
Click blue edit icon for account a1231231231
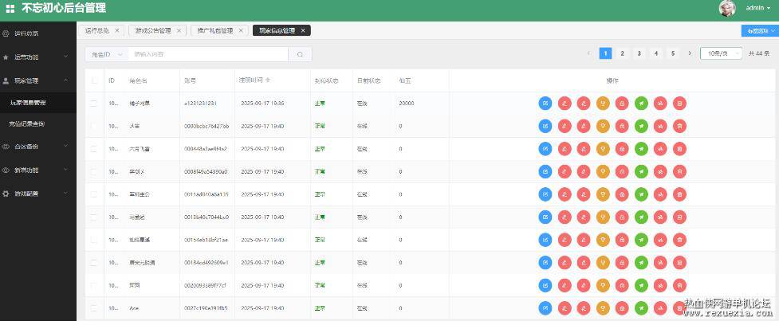click(545, 104)
